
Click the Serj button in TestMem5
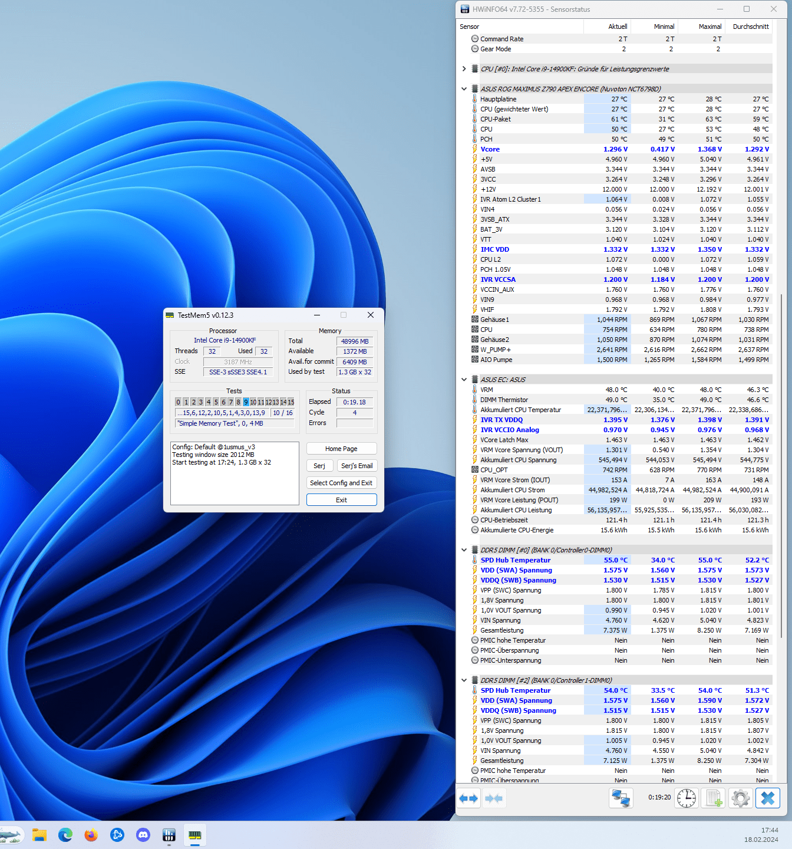[x=319, y=466]
